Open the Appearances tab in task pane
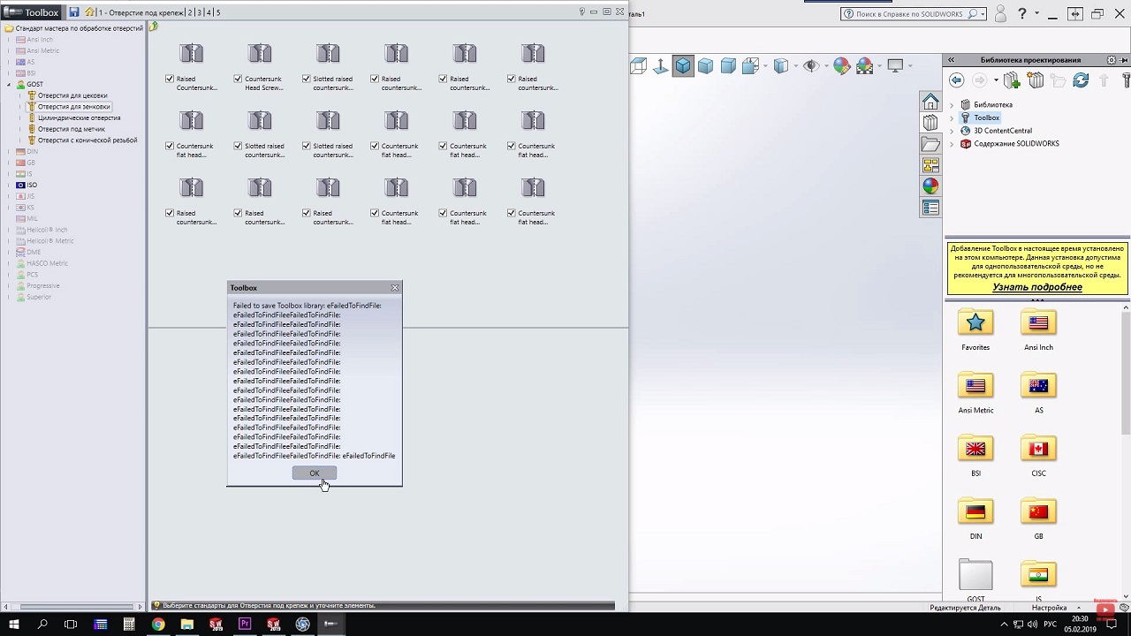This screenshot has height=636, width=1131. (930, 186)
